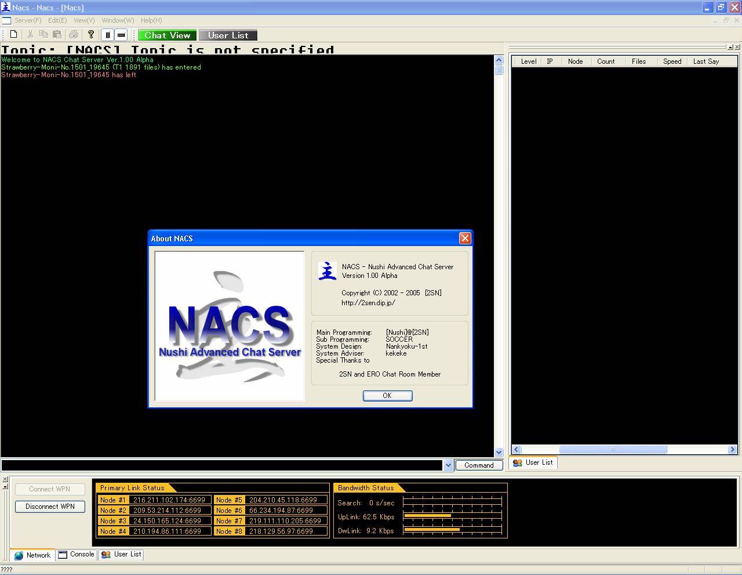The image size is (742, 575).
Task: Click the Connect WPN button
Action: click(50, 489)
